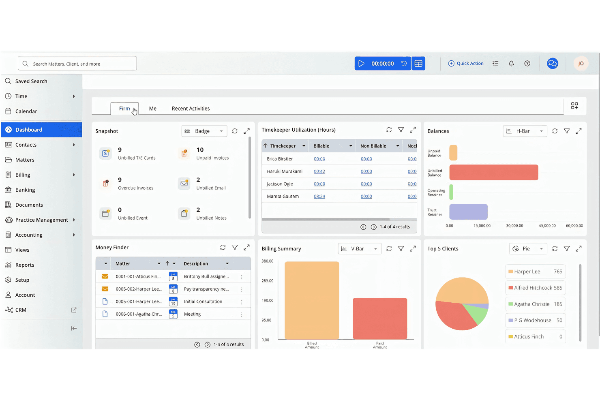This screenshot has width=600, height=400.
Task: Switch to the Firm tab
Action: [x=124, y=109]
